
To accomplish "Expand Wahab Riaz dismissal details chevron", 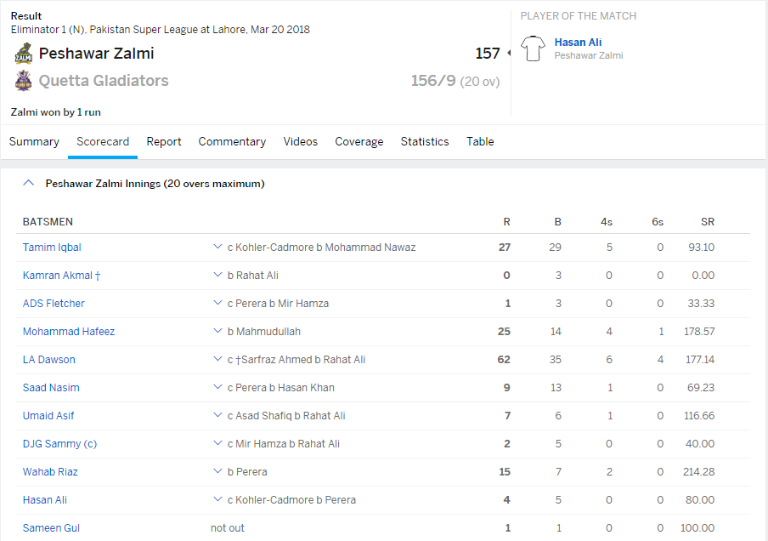I will click(x=217, y=472).
